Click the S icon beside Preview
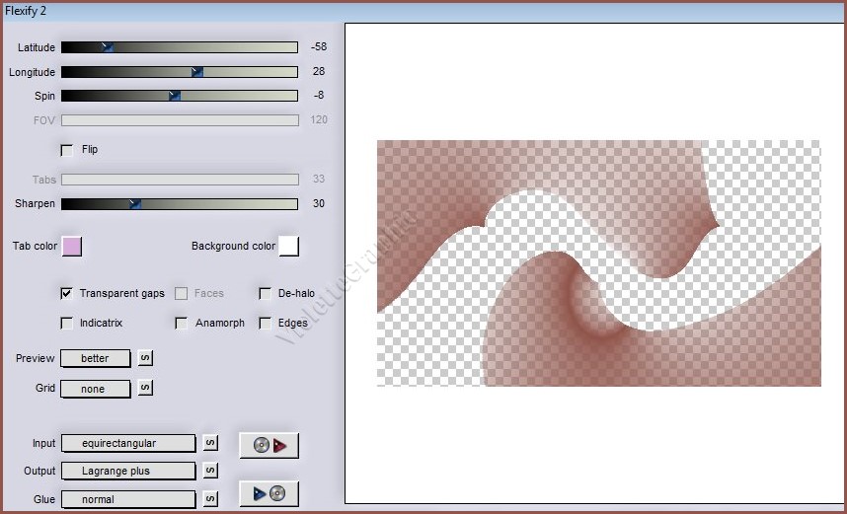 pyautogui.click(x=145, y=358)
